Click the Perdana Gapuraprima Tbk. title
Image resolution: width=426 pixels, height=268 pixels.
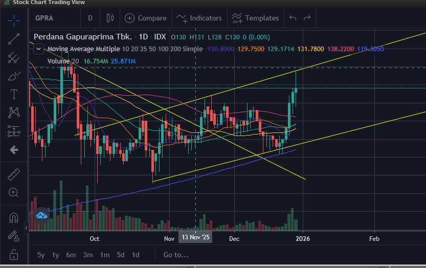point(83,37)
